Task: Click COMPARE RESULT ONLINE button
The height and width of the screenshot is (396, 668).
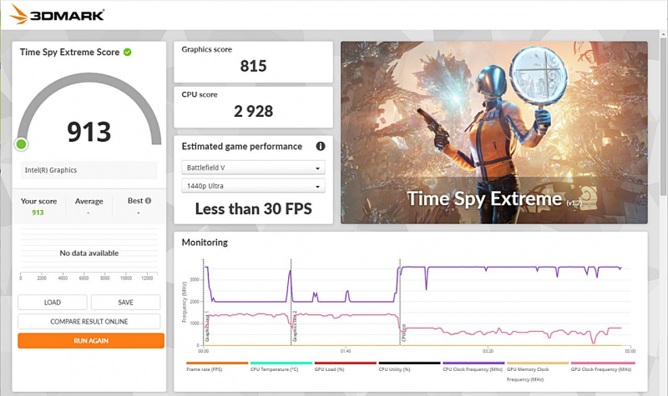Action: tap(89, 321)
